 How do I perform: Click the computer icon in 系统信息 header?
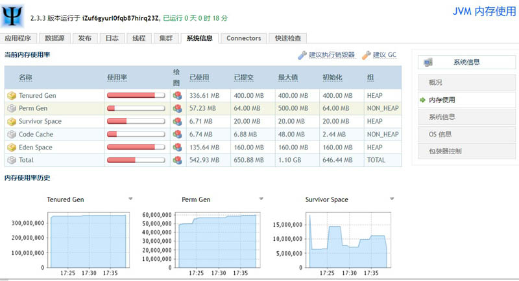pos(428,62)
